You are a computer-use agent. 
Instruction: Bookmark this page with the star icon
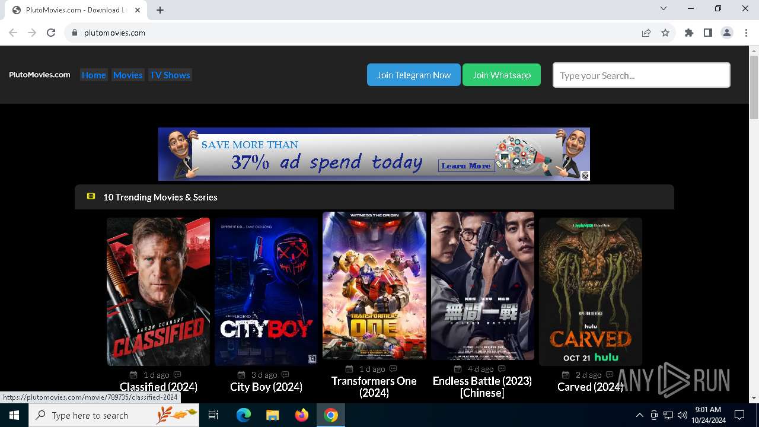[x=665, y=33]
